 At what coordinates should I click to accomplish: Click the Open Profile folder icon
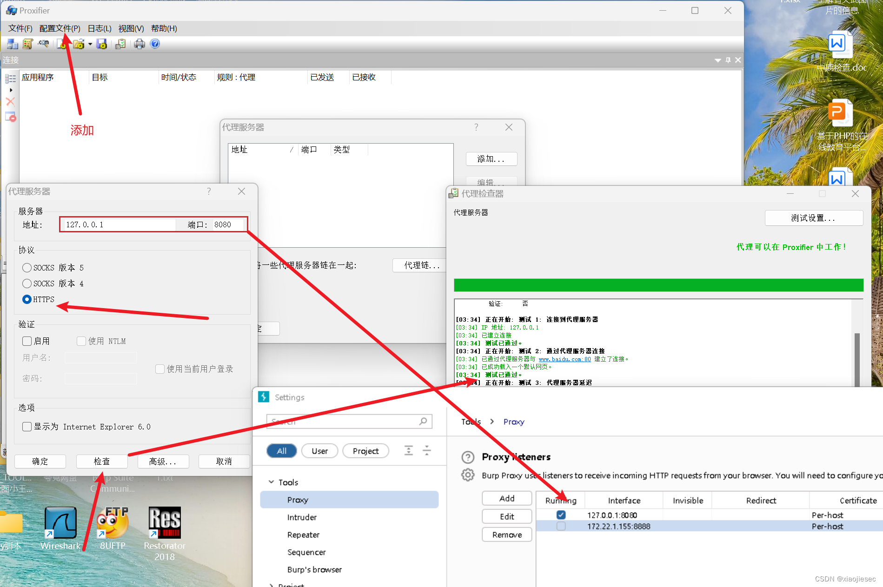79,44
